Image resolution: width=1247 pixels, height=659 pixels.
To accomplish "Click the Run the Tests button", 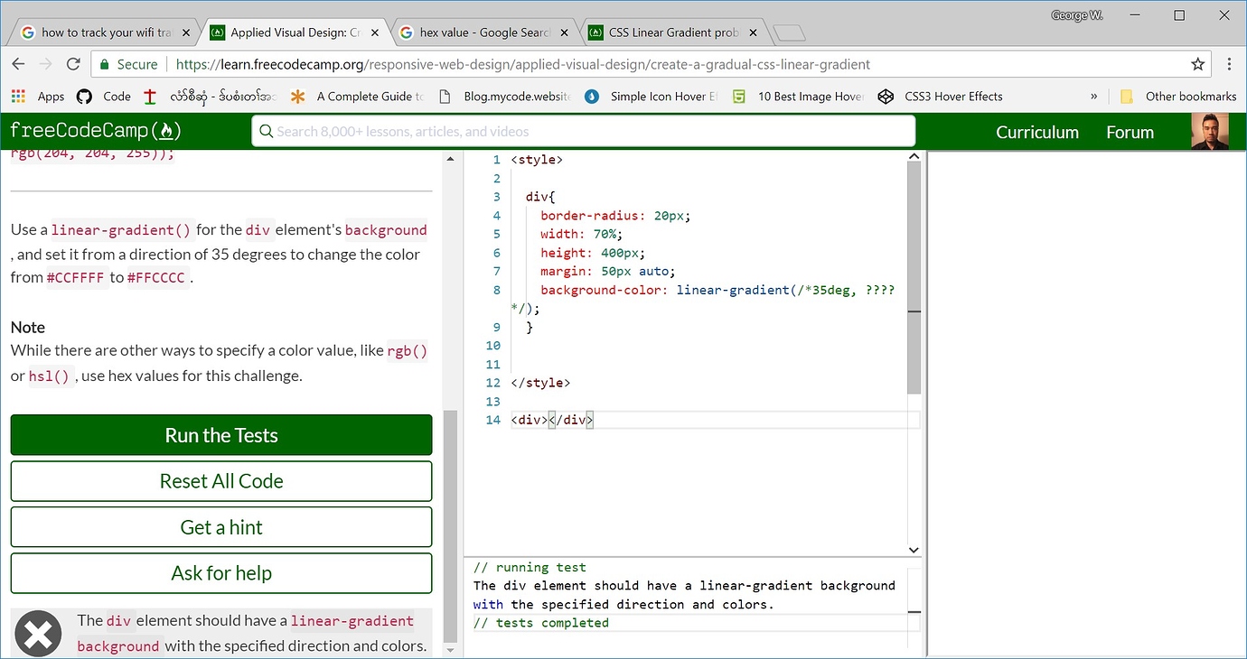I will (220, 435).
